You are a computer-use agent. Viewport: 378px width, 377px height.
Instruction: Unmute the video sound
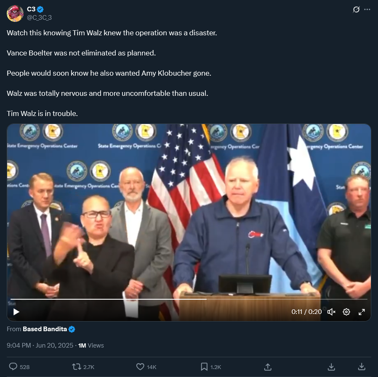(x=331, y=312)
